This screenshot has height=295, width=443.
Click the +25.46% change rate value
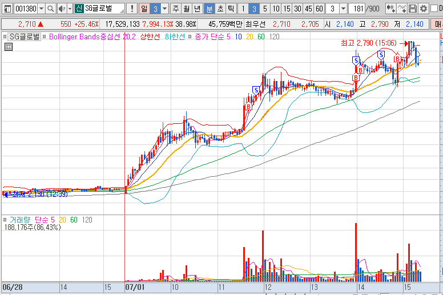pos(86,25)
